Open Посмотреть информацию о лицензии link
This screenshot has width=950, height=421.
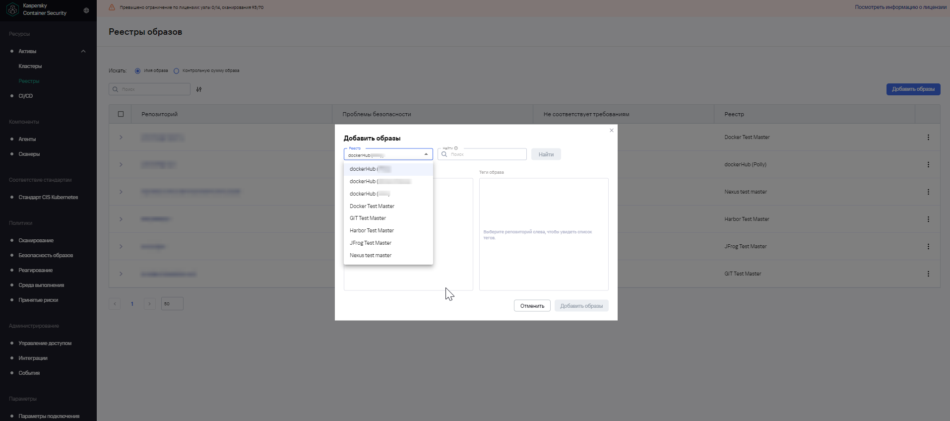(x=900, y=7)
